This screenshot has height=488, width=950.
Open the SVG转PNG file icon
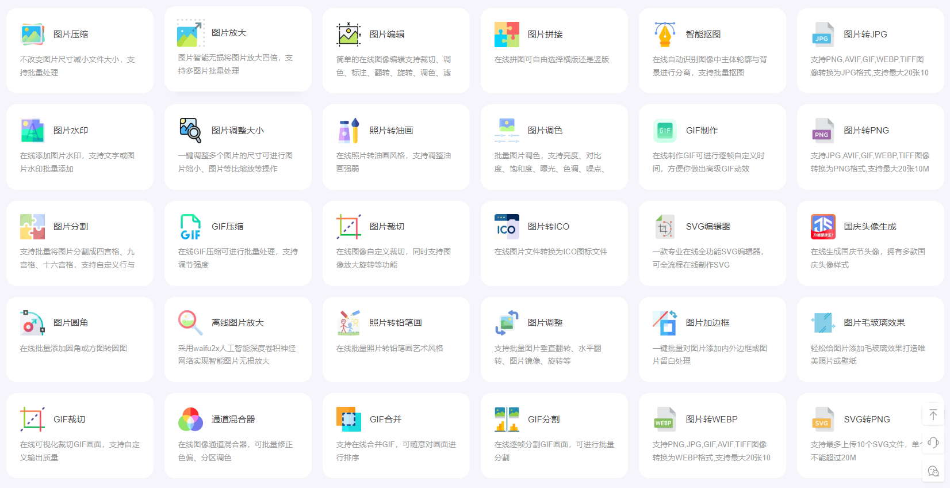click(x=823, y=420)
